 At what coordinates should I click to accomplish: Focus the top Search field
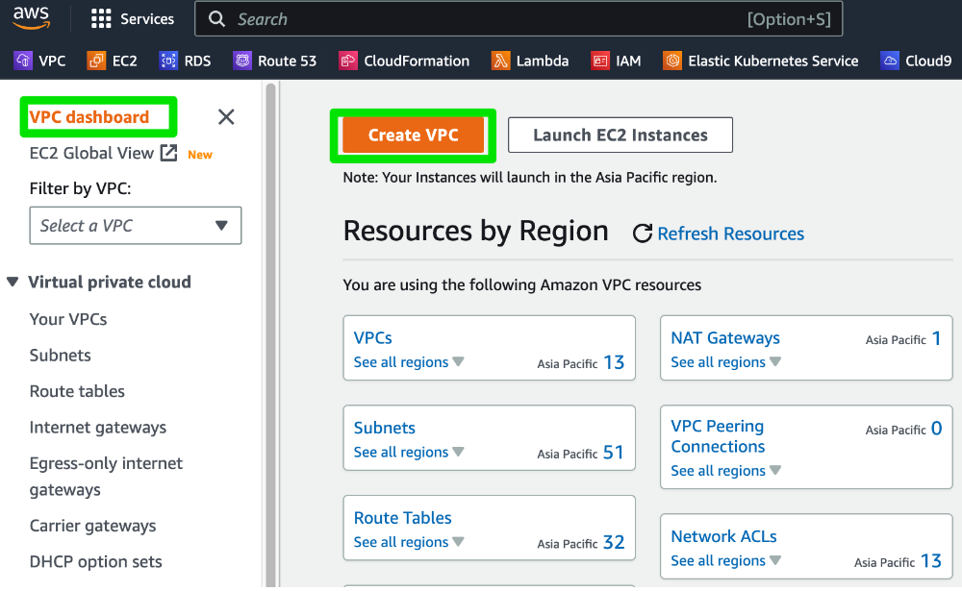tap(519, 19)
